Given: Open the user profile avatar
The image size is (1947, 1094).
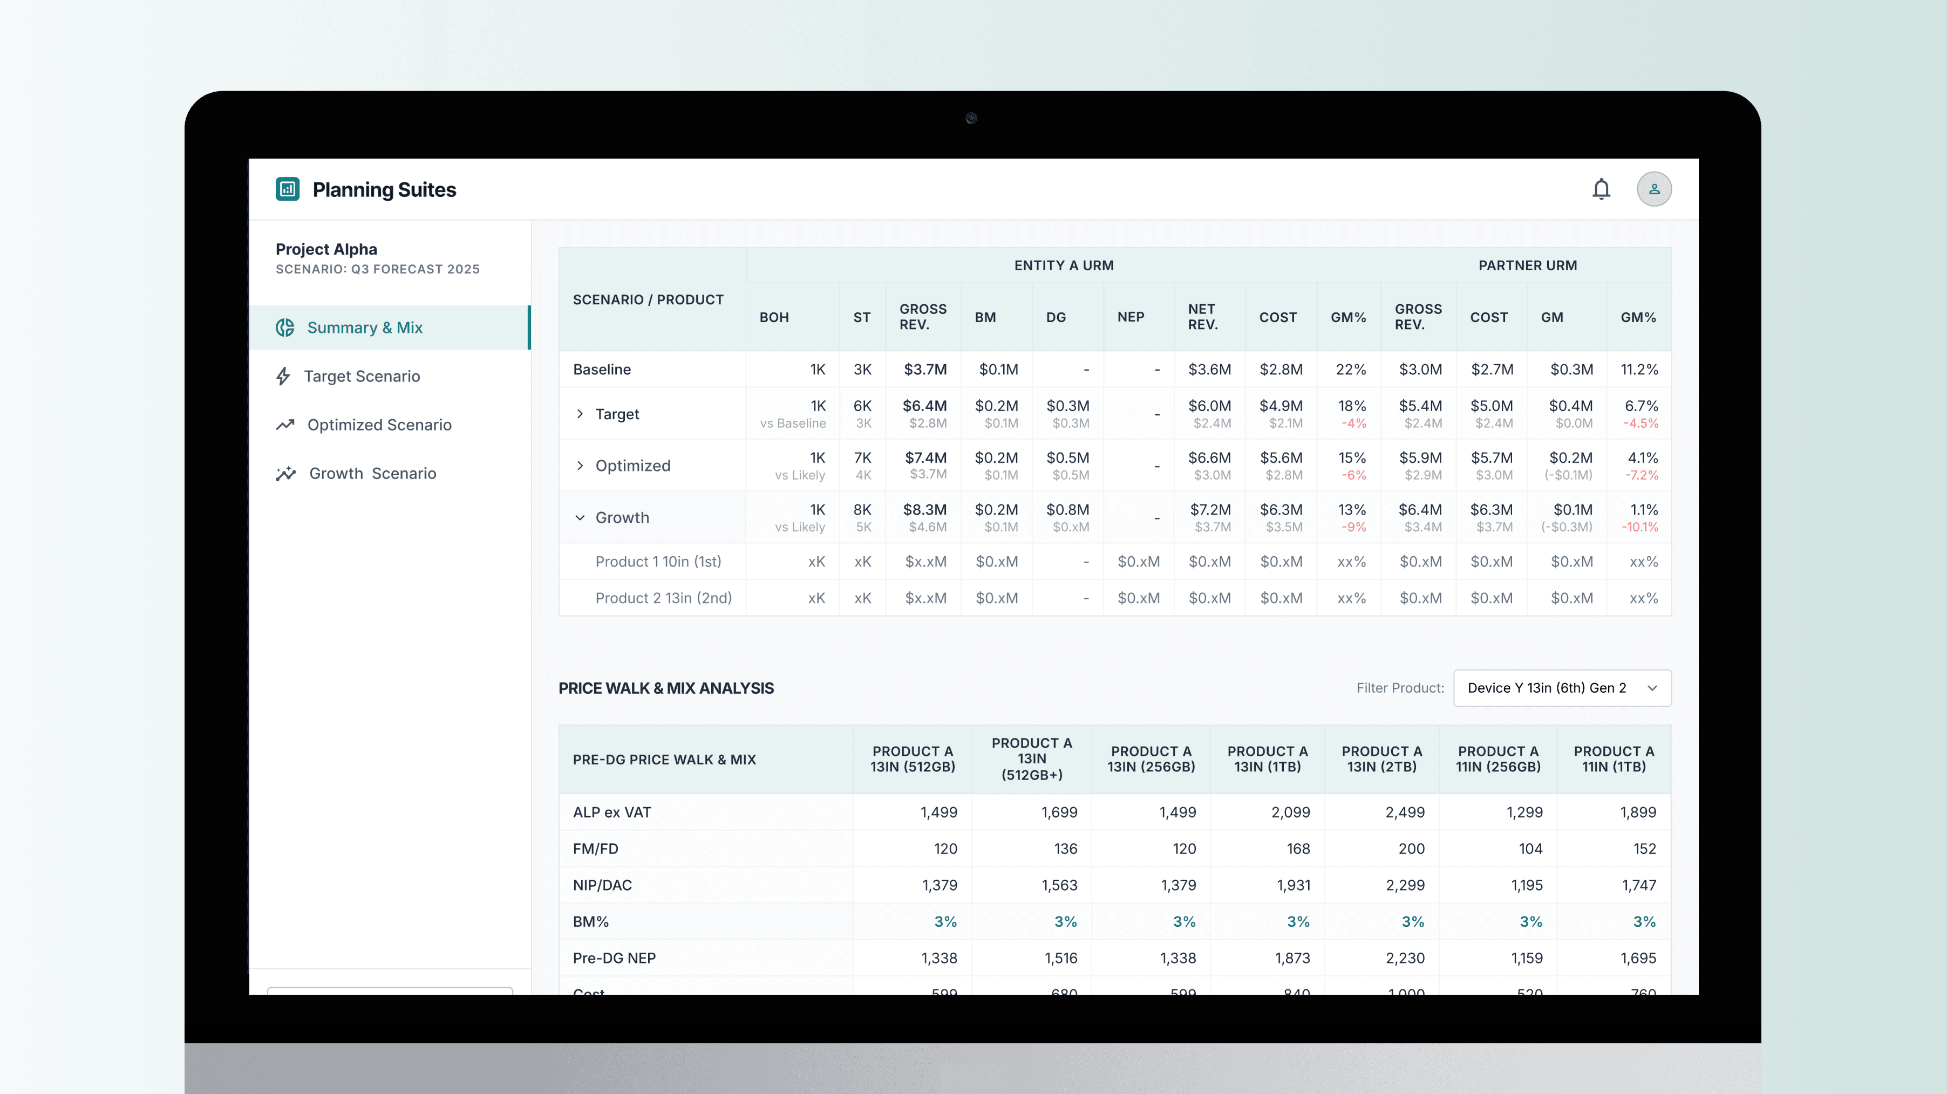Looking at the screenshot, I should point(1654,189).
